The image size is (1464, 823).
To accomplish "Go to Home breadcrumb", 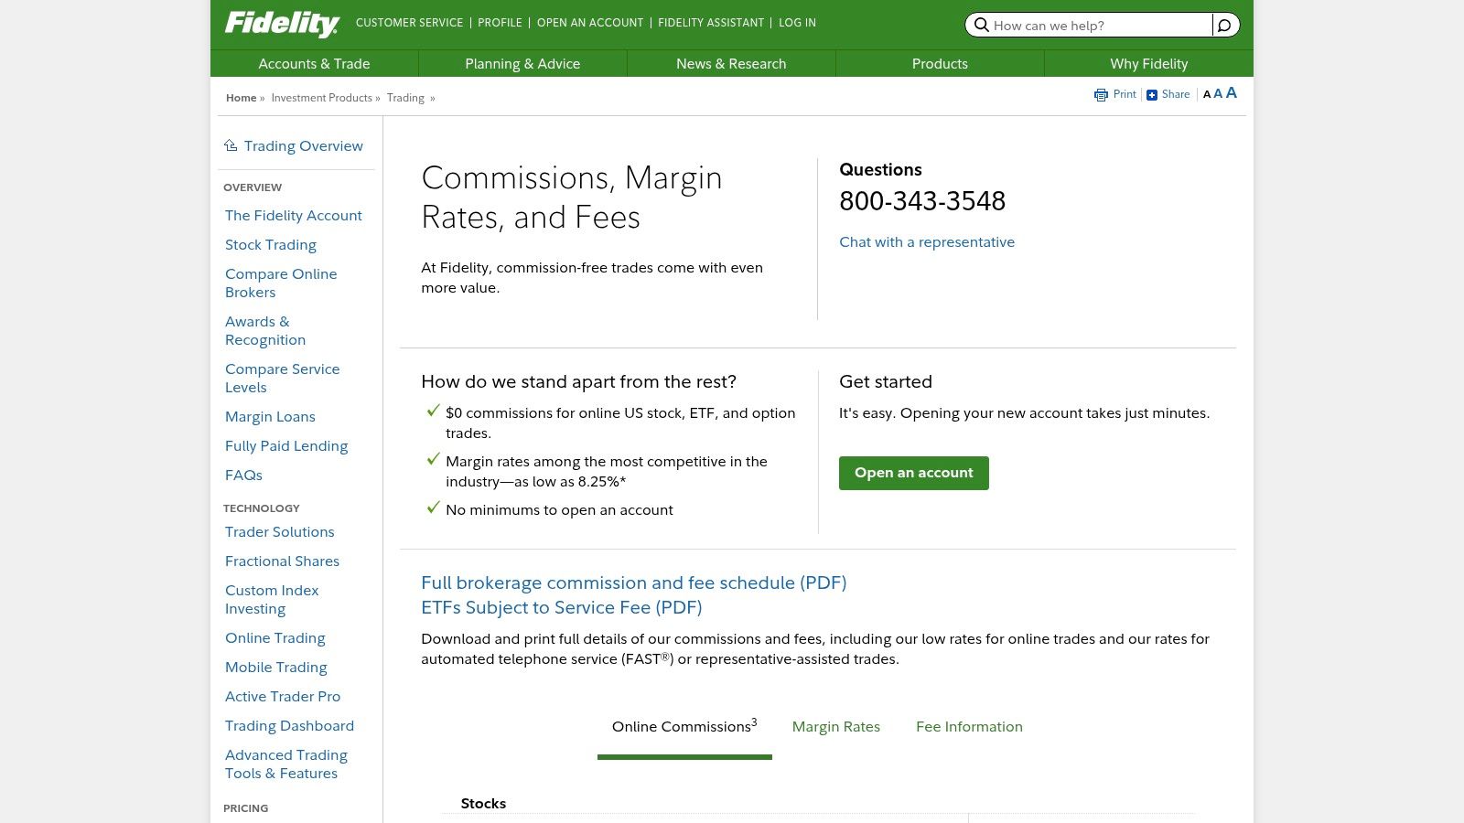I will tap(242, 98).
